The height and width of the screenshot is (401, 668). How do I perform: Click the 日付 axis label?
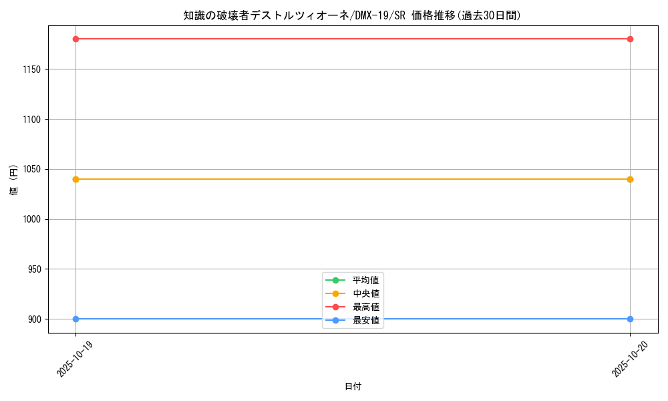tap(353, 386)
